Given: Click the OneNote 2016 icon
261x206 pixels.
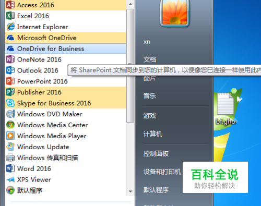Looking at the screenshot, I should [x=10, y=59].
